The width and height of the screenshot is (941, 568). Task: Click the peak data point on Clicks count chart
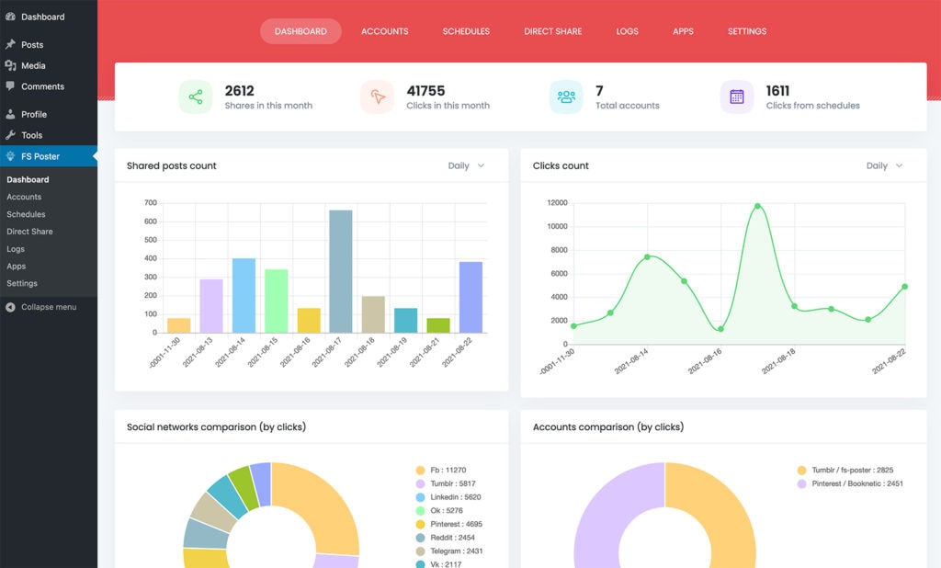(757, 206)
